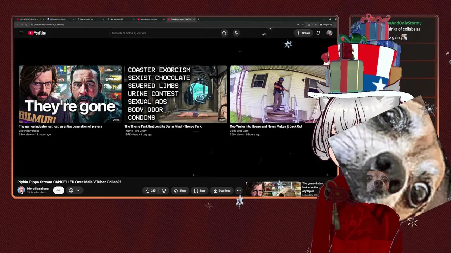Viewport: 451px width, 253px height.
Task: Click '250K views • 9 hours ago' text
Action: [245, 135]
